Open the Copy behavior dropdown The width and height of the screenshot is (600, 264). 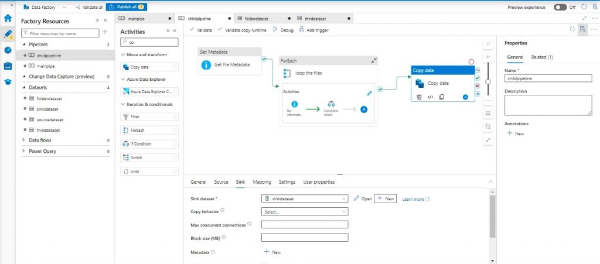point(305,211)
